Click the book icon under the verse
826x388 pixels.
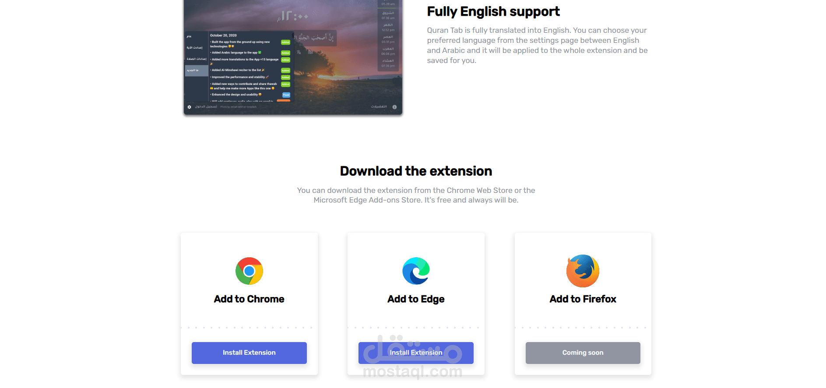click(310, 52)
